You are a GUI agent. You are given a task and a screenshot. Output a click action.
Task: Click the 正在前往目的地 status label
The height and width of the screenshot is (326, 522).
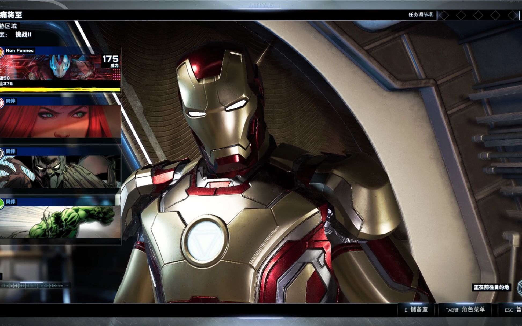point(491,287)
